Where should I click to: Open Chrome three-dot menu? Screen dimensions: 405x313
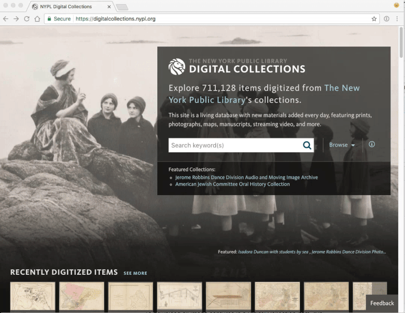[397, 19]
